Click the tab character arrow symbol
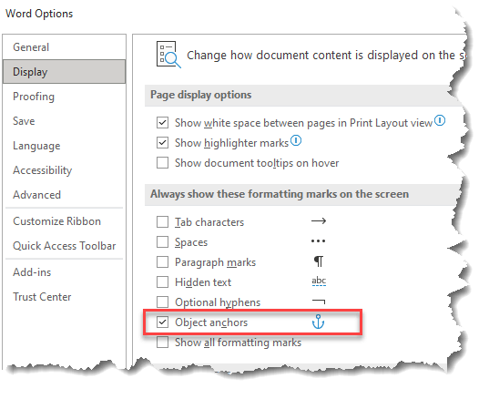The height and width of the screenshot is (399, 489). point(319,221)
